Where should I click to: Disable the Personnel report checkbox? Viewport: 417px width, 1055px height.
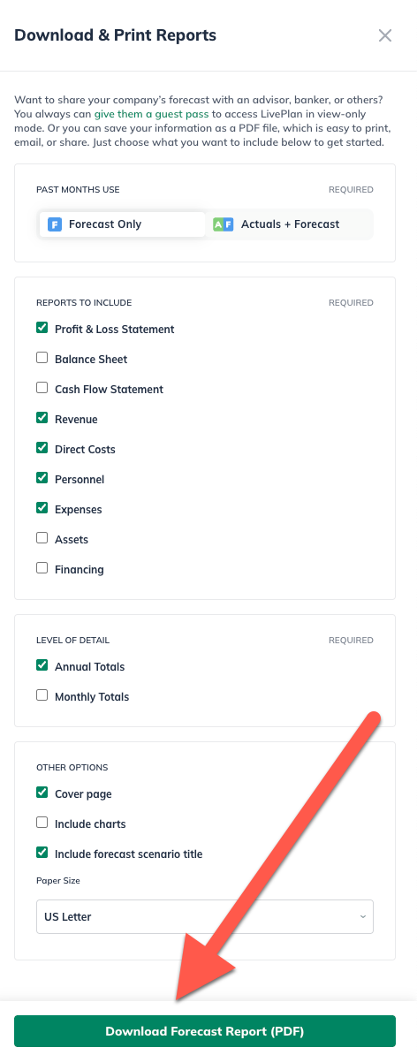tap(42, 478)
